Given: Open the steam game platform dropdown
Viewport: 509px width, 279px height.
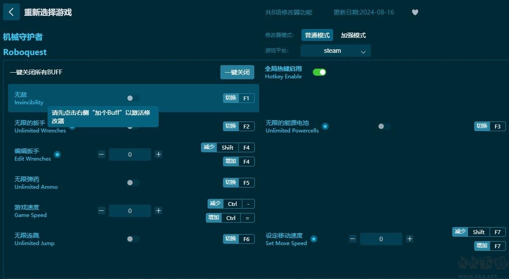Looking at the screenshot, I should 335,51.
